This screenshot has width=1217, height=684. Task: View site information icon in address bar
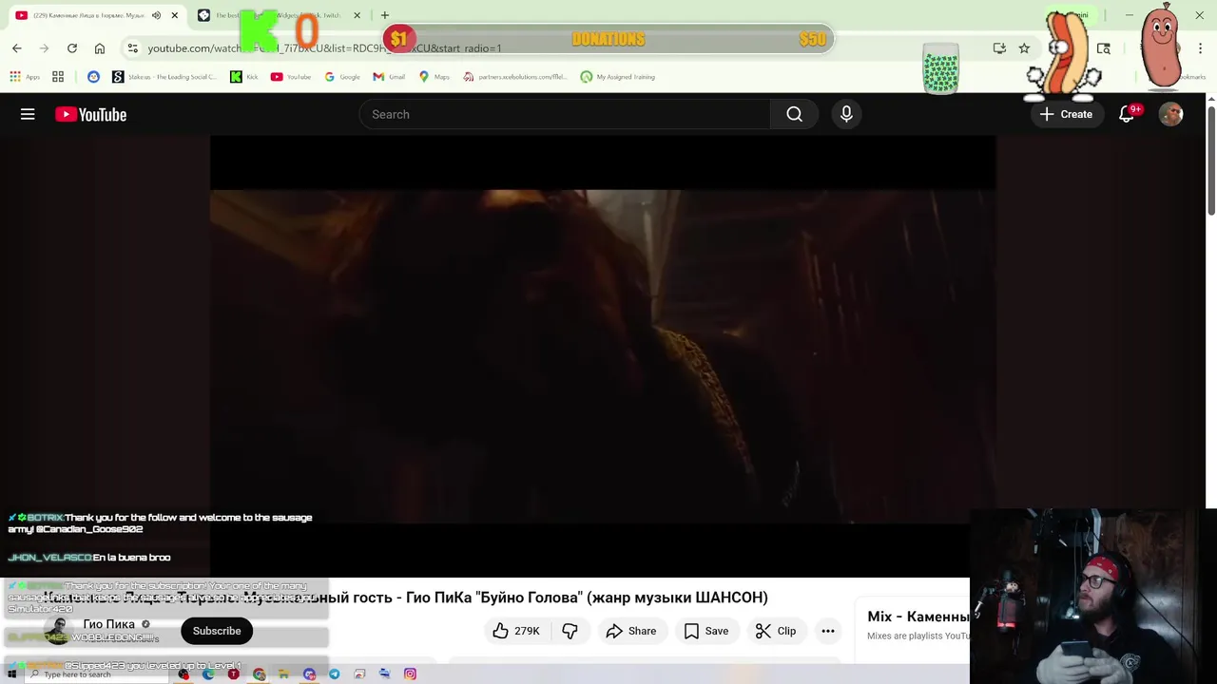132,47
